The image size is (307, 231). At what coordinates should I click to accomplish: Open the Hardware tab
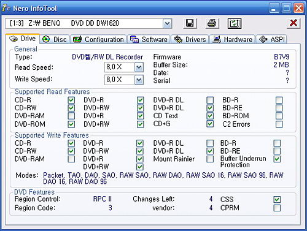(232, 39)
